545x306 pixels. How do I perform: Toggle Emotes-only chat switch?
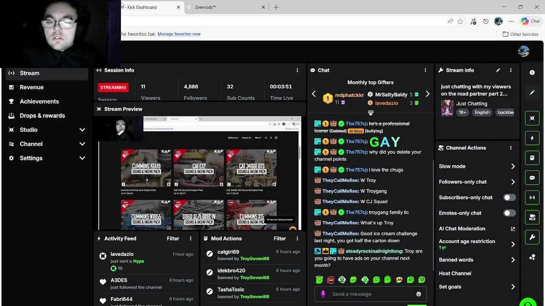(509, 213)
